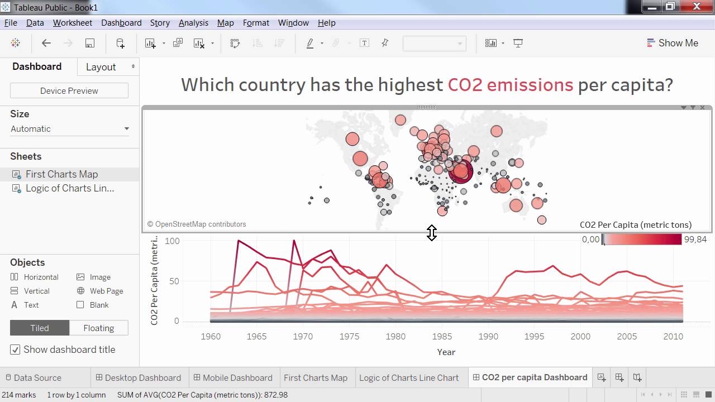The image size is (715, 402).
Task: Click the New dashboard icon in the tab bar
Action: click(619, 377)
